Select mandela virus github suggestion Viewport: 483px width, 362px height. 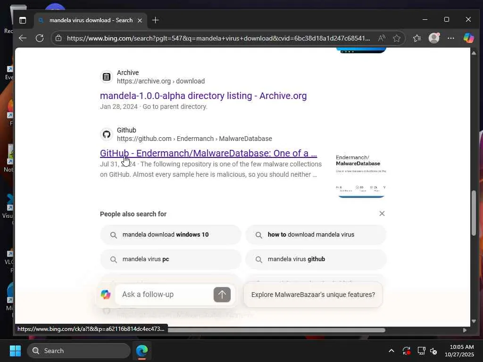(x=316, y=260)
